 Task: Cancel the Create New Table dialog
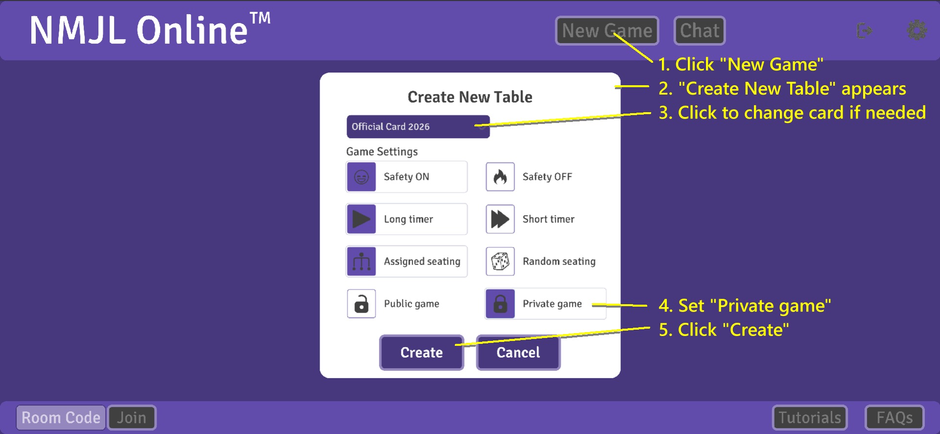click(x=518, y=353)
